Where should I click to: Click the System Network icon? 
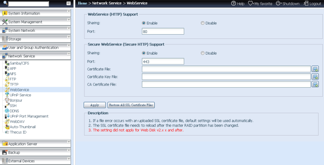point(5,30)
